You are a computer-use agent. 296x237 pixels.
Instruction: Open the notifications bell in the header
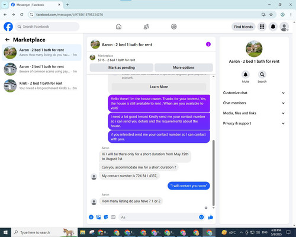point(273,27)
